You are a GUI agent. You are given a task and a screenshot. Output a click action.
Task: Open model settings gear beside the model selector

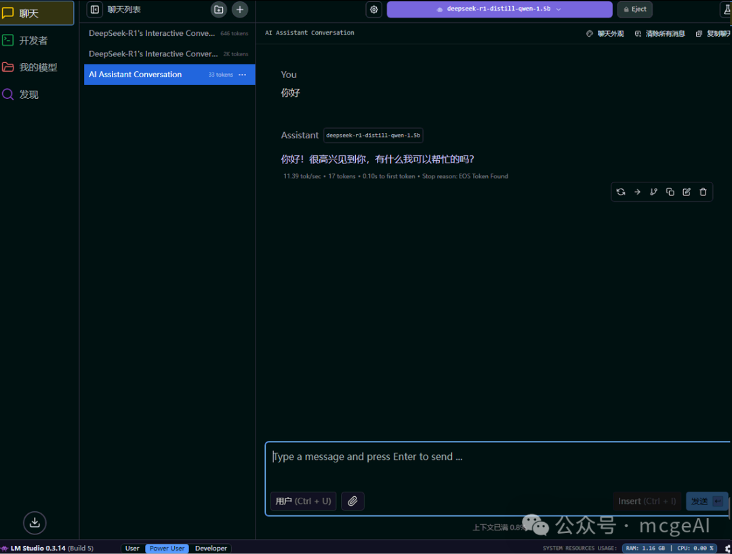click(373, 9)
